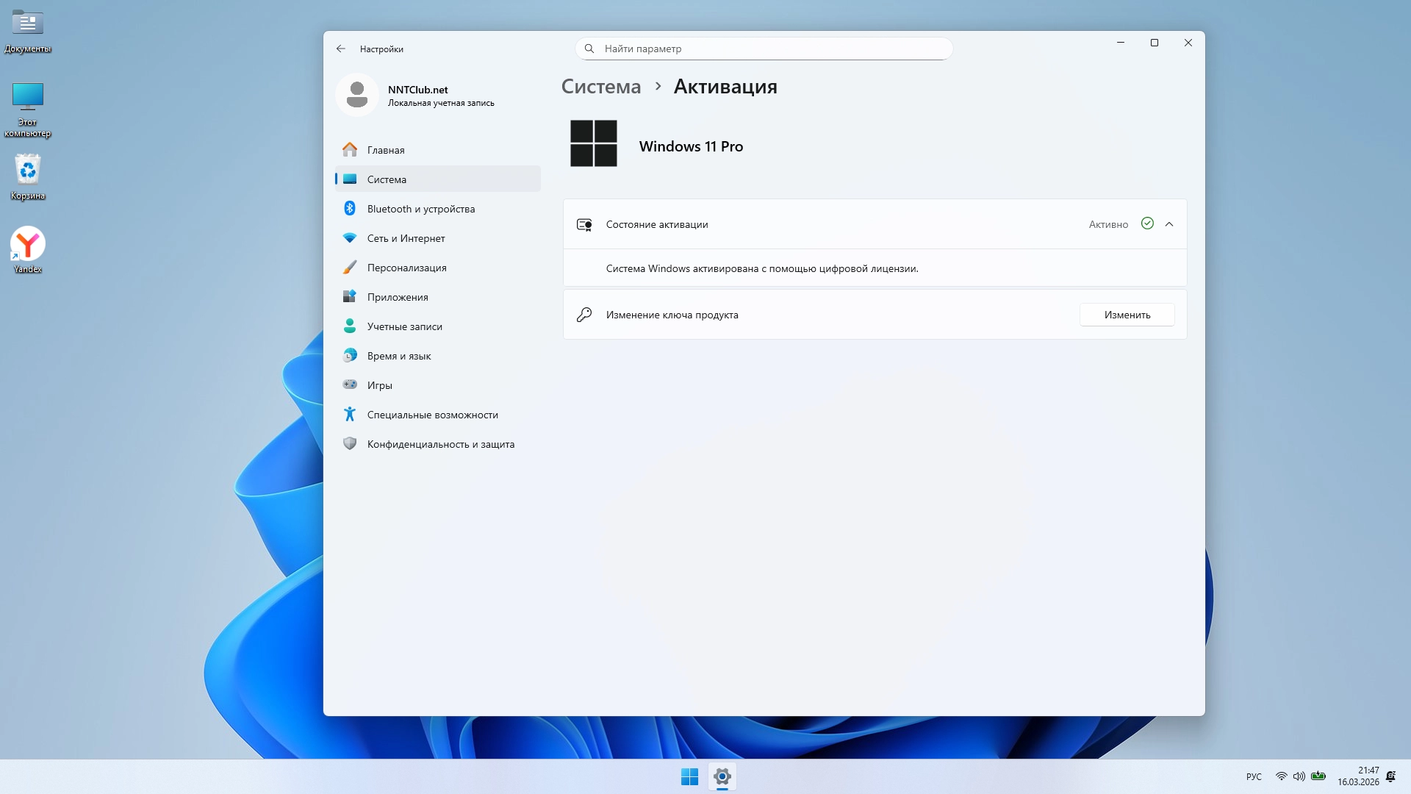Go to the Главная menu item
Image resolution: width=1411 pixels, height=794 pixels.
point(385,150)
